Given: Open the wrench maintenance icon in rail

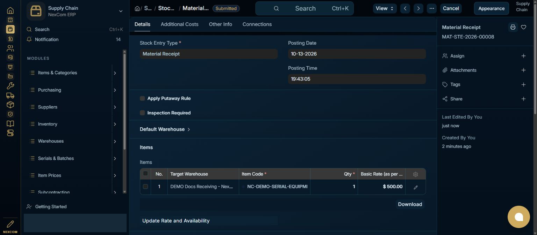Looking at the screenshot, I should (10, 86).
